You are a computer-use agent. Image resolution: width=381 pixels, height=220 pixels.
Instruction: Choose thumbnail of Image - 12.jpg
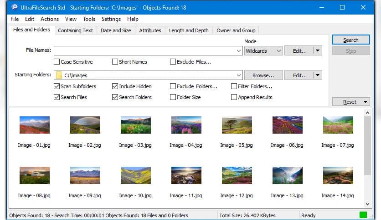coord(237,175)
